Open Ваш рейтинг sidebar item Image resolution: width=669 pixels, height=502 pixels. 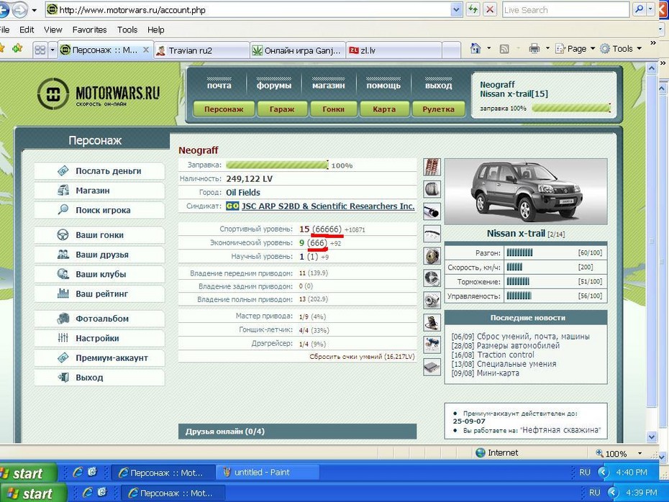tap(99, 294)
